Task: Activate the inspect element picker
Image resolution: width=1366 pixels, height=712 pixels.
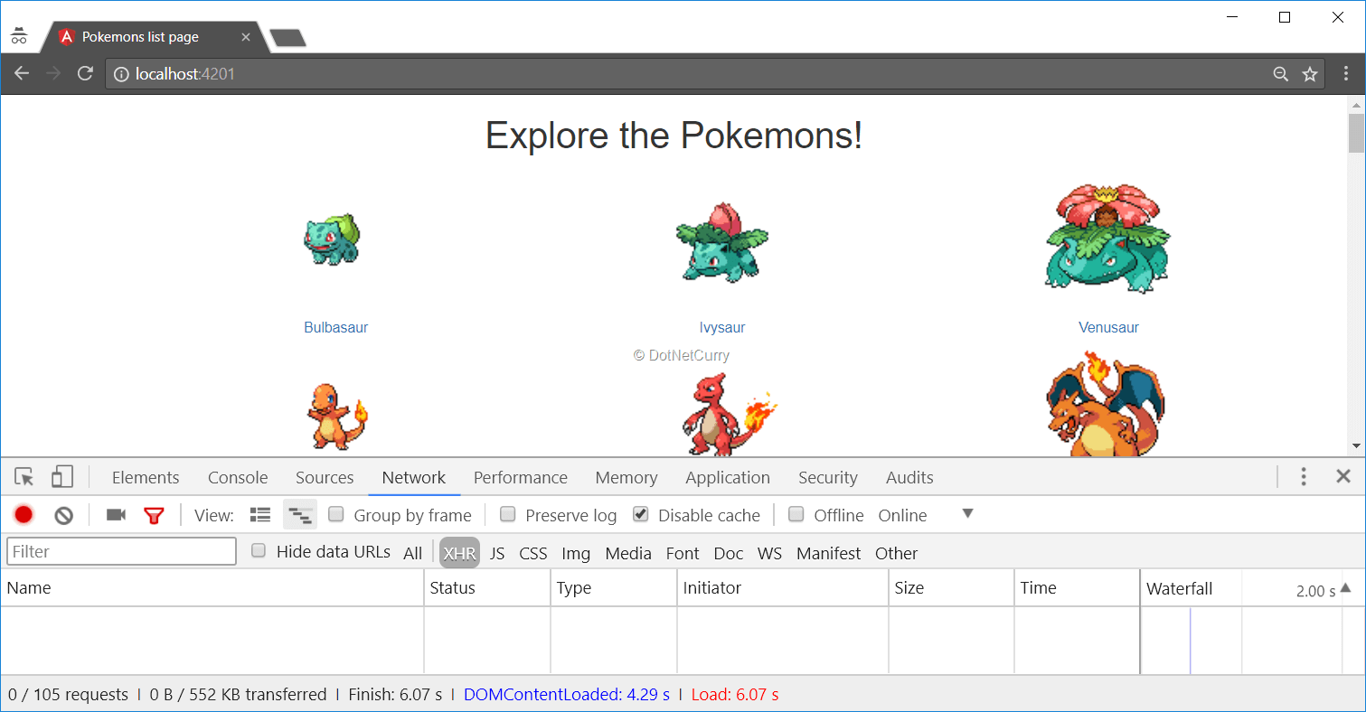Action: [24, 477]
